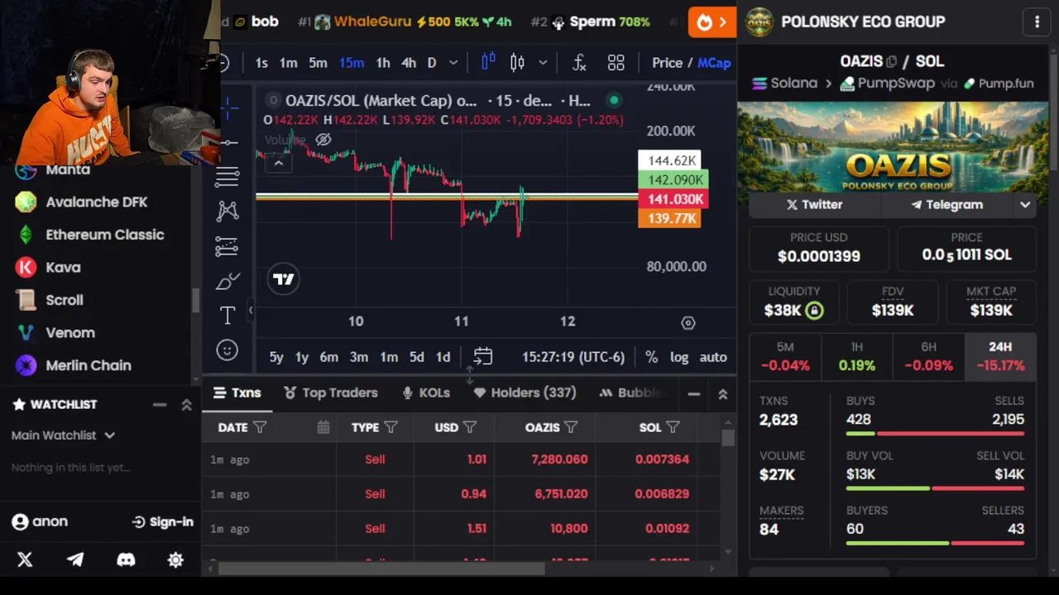Screen dimensions: 1059x595
Task: Open the Telegram icon in sidebar footer
Action: [75, 560]
